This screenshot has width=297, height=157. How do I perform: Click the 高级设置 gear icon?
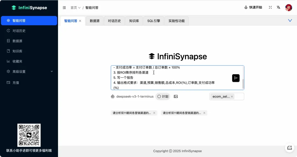[x=8, y=72]
